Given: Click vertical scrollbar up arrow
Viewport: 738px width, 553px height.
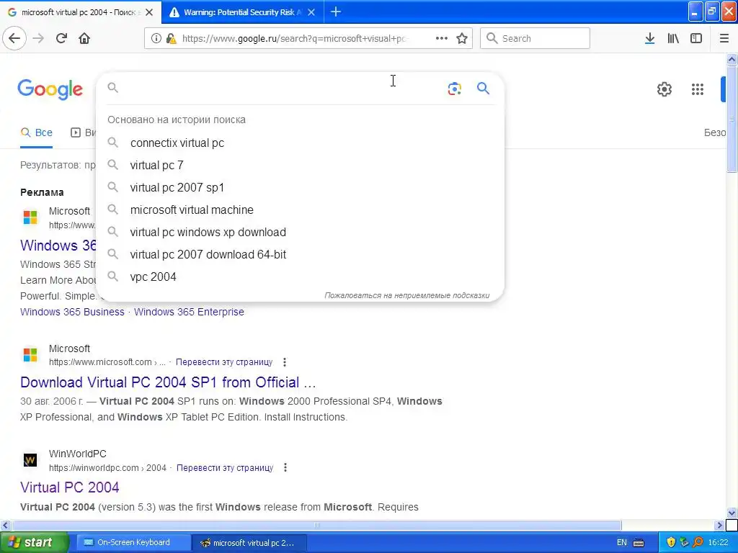Looking at the screenshot, I should click(x=732, y=59).
